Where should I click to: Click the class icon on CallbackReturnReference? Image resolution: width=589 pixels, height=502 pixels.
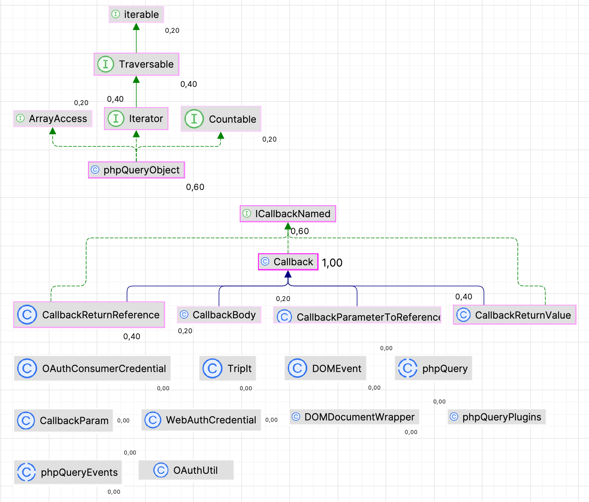click(x=27, y=314)
